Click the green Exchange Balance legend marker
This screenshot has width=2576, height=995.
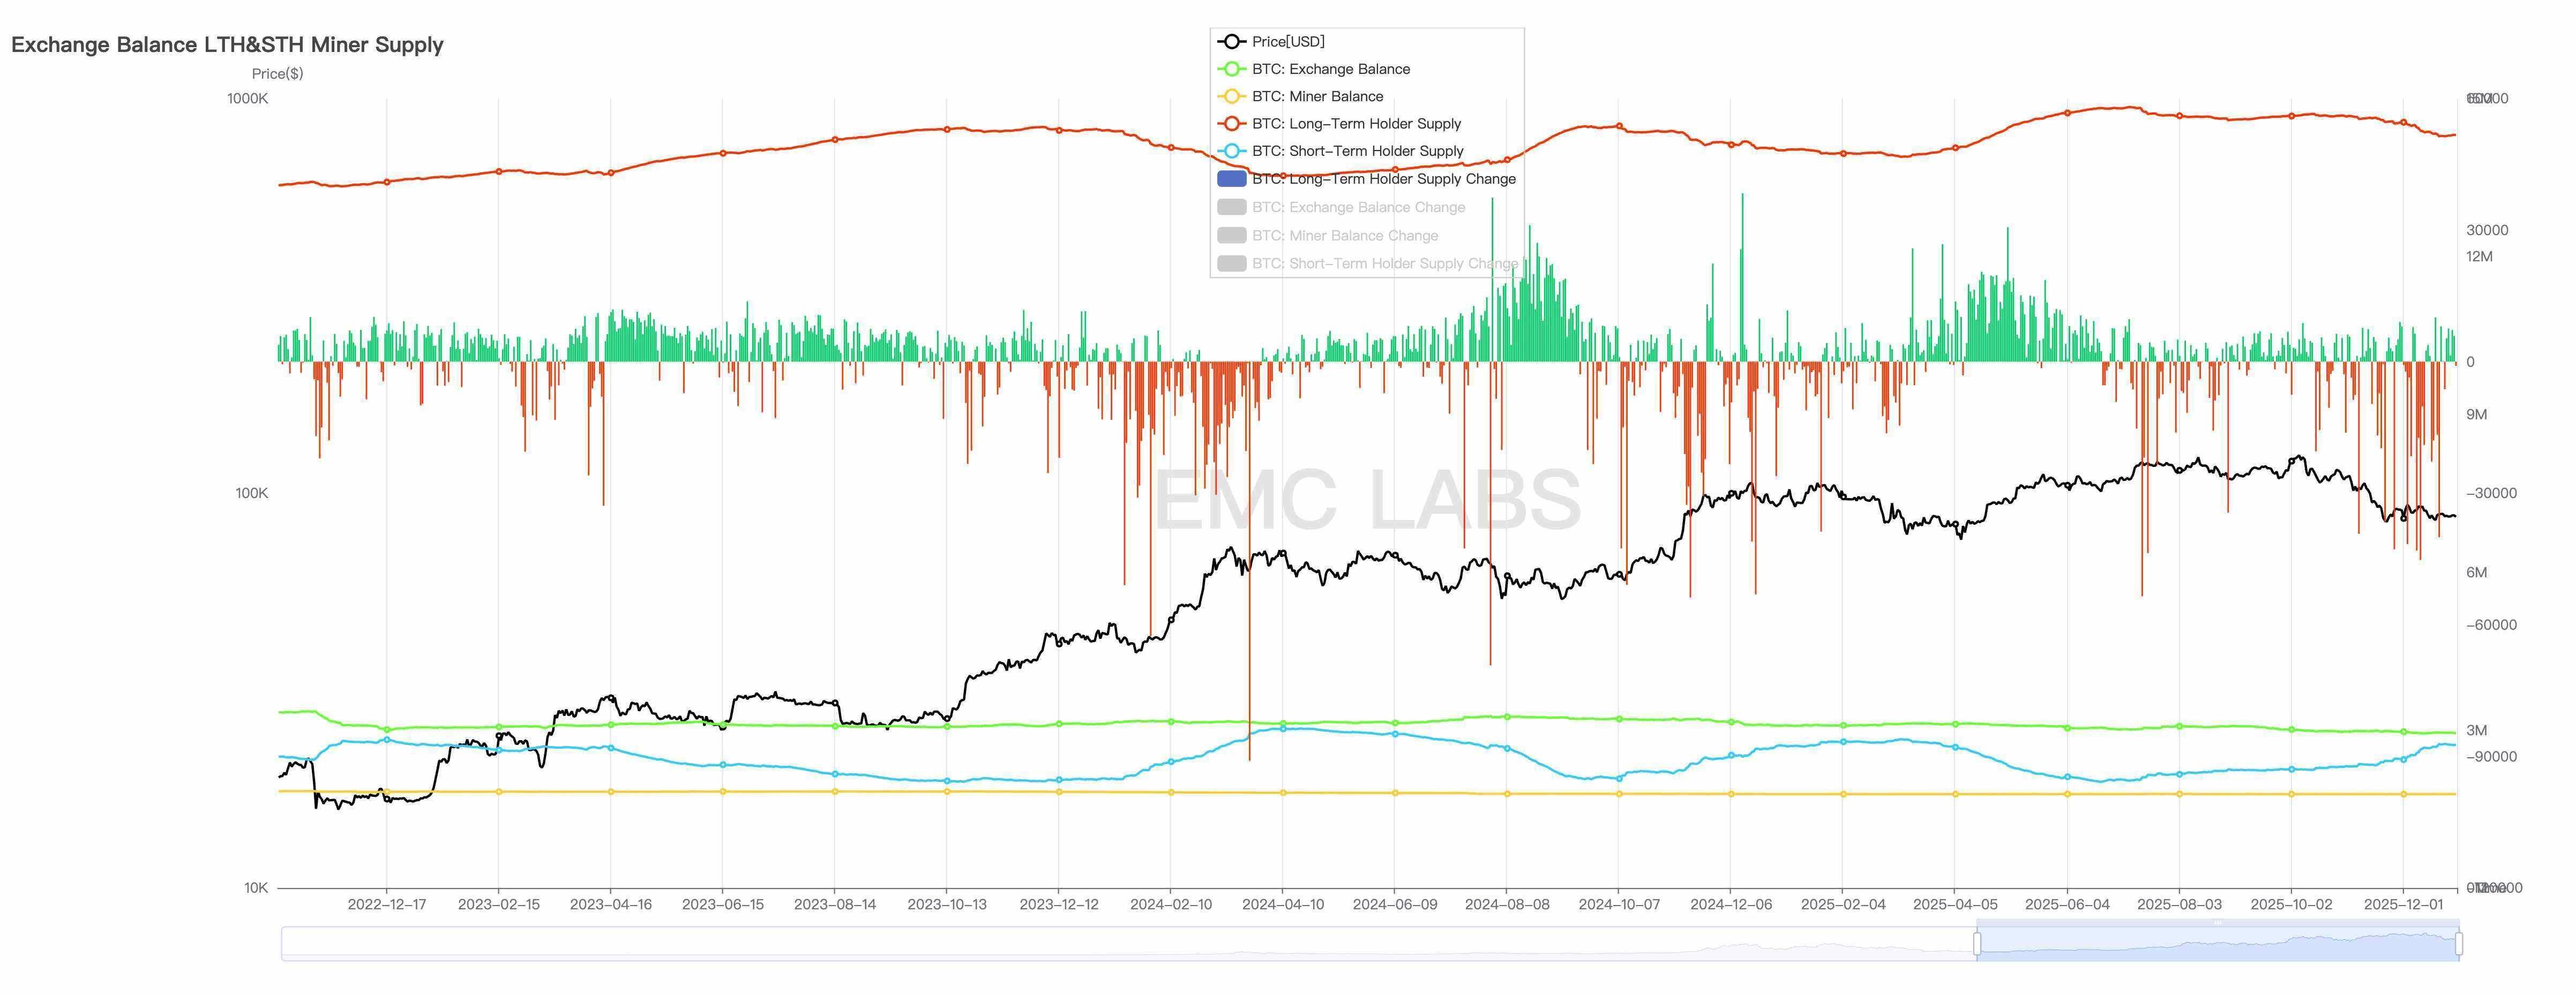click(x=1231, y=69)
